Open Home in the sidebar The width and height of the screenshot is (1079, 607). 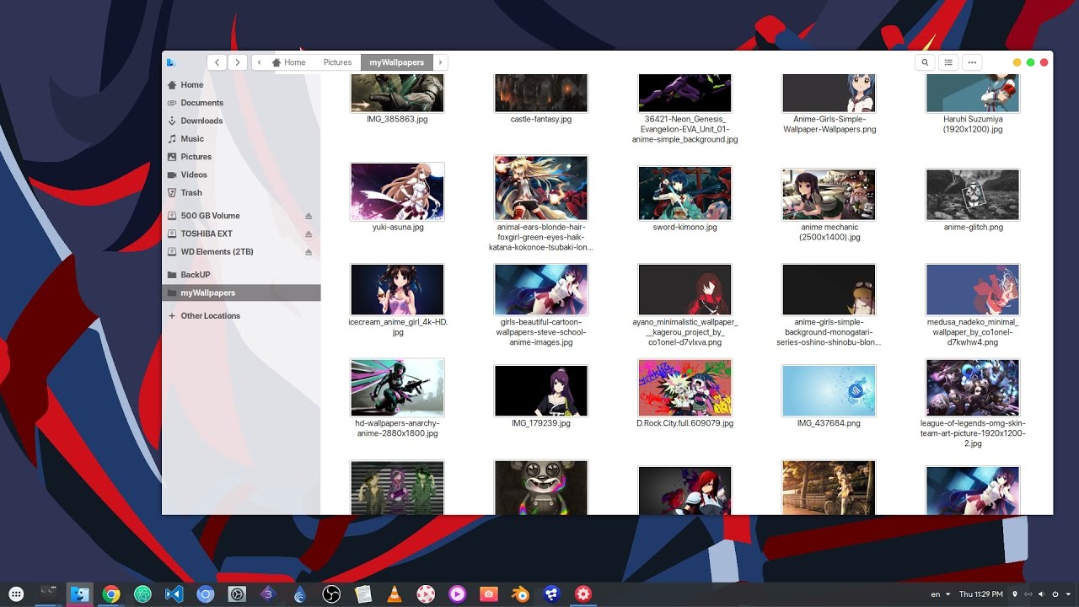click(241, 84)
